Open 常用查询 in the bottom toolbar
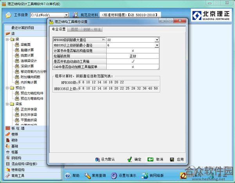 pos(95,176)
